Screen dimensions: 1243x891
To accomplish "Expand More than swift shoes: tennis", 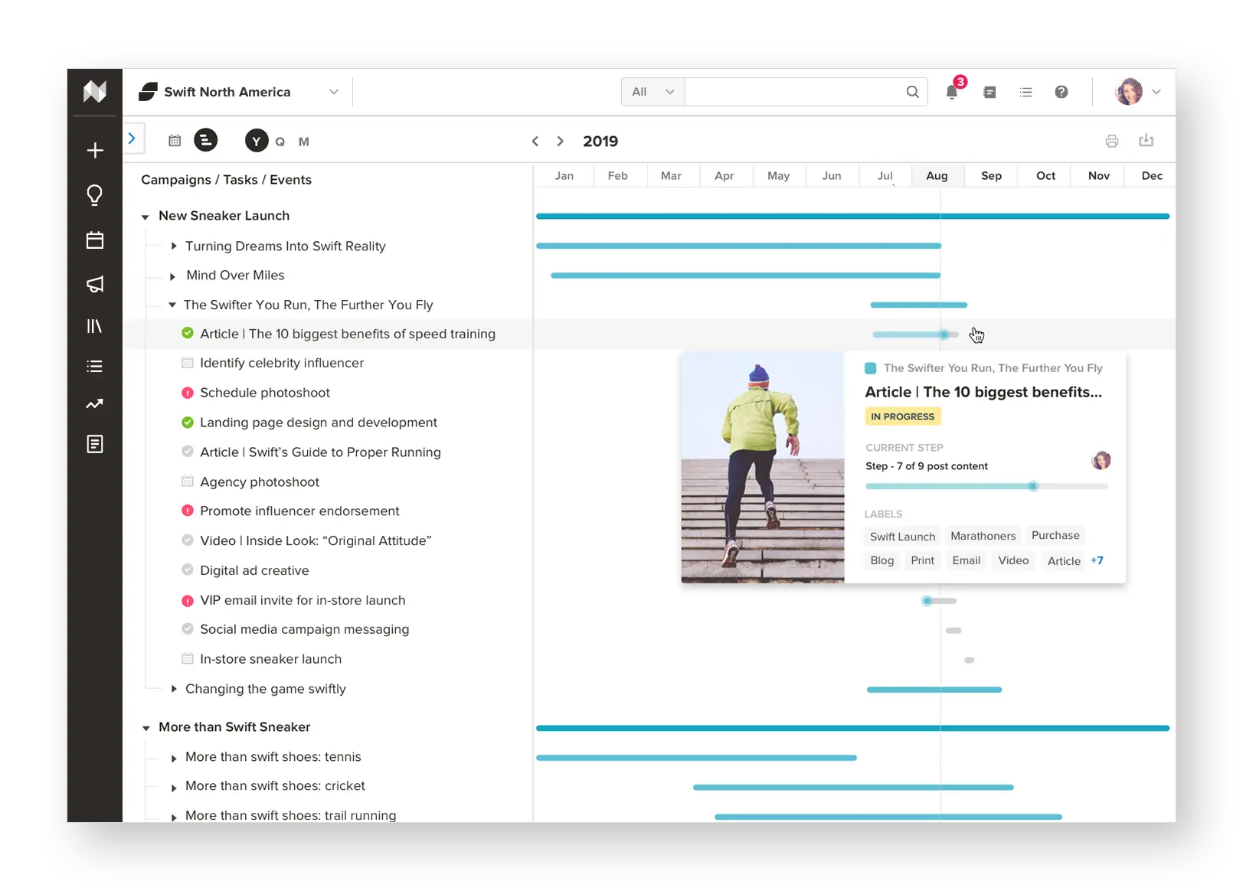I will click(x=174, y=758).
